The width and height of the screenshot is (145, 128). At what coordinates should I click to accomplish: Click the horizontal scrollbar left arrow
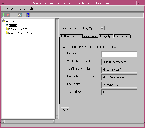pyautogui.click(x=3, y=121)
